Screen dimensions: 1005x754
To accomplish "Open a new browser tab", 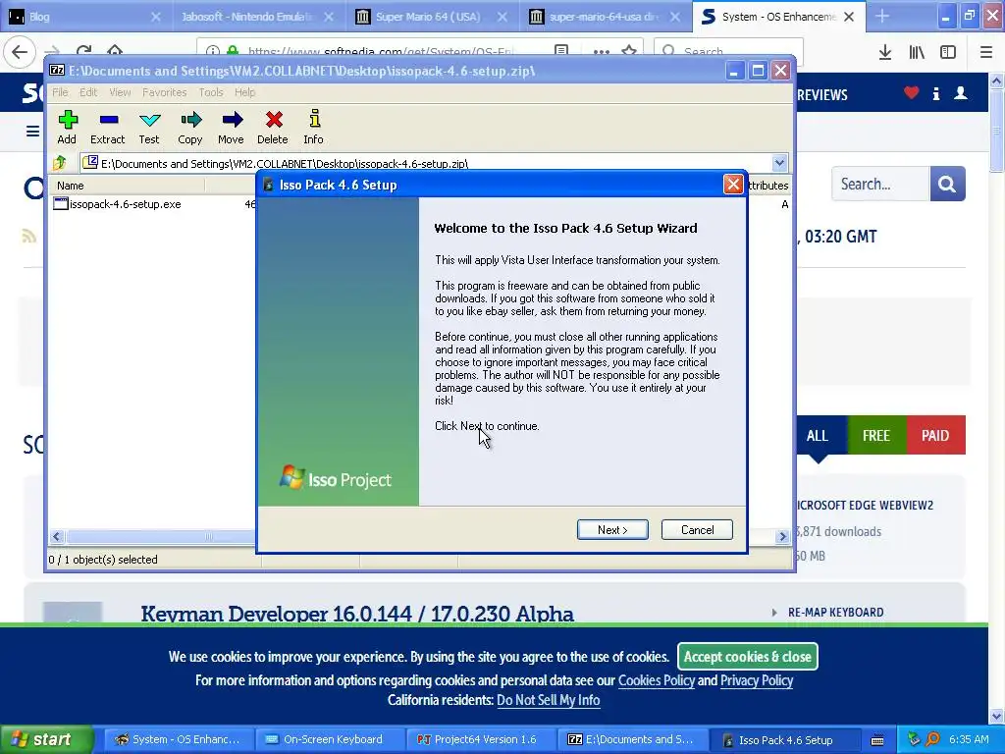I will 882,17.
